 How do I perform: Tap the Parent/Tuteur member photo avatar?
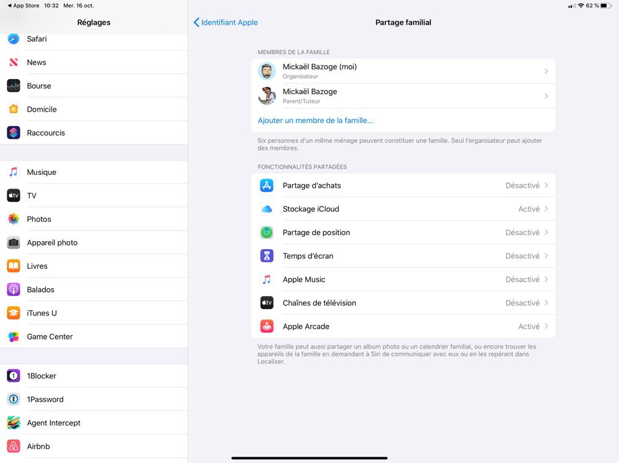[267, 96]
